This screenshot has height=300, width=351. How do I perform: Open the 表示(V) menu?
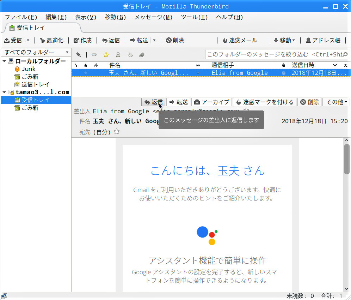[x=86, y=17]
